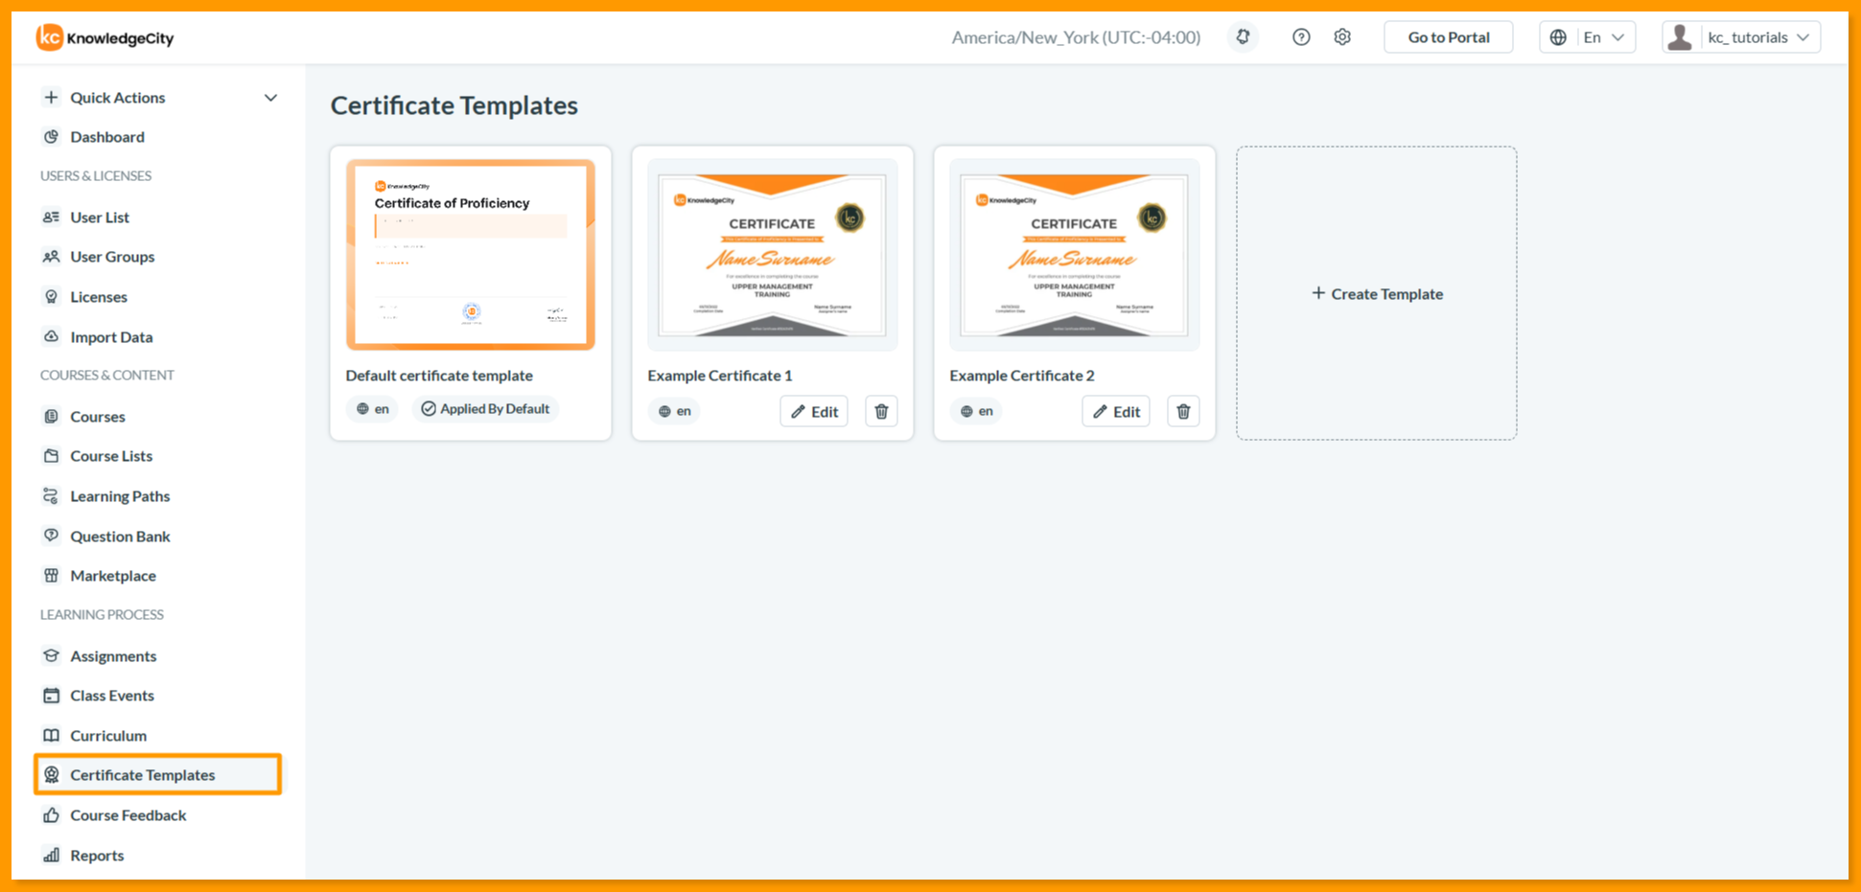Edit Example Certificate 2
1861x892 pixels.
tap(1116, 411)
